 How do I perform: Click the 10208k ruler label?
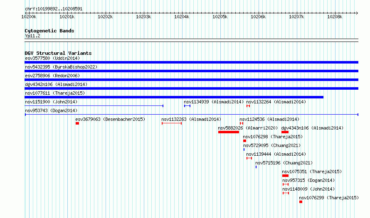point(335,17)
